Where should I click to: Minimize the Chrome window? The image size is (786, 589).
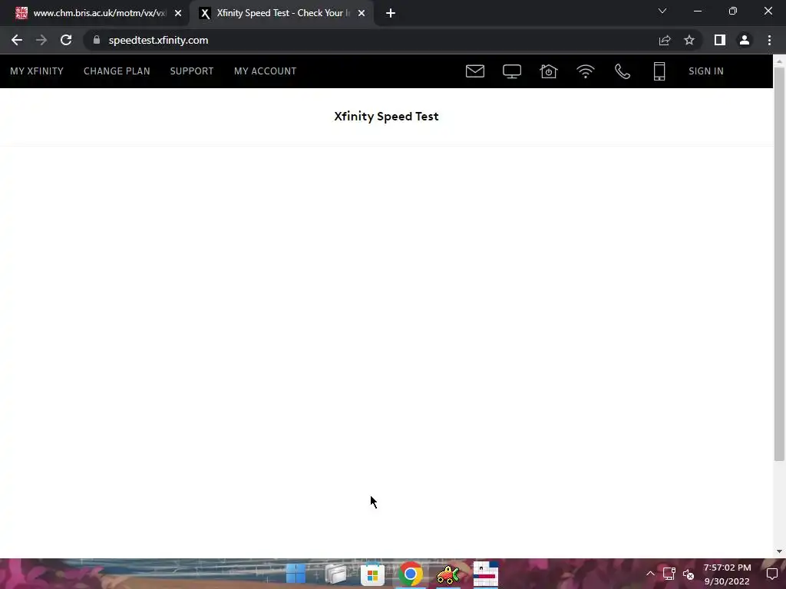click(x=697, y=11)
